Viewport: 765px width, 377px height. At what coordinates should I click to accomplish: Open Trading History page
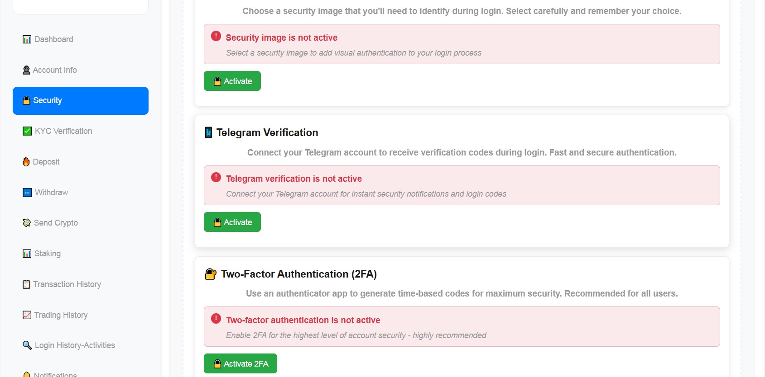[61, 315]
